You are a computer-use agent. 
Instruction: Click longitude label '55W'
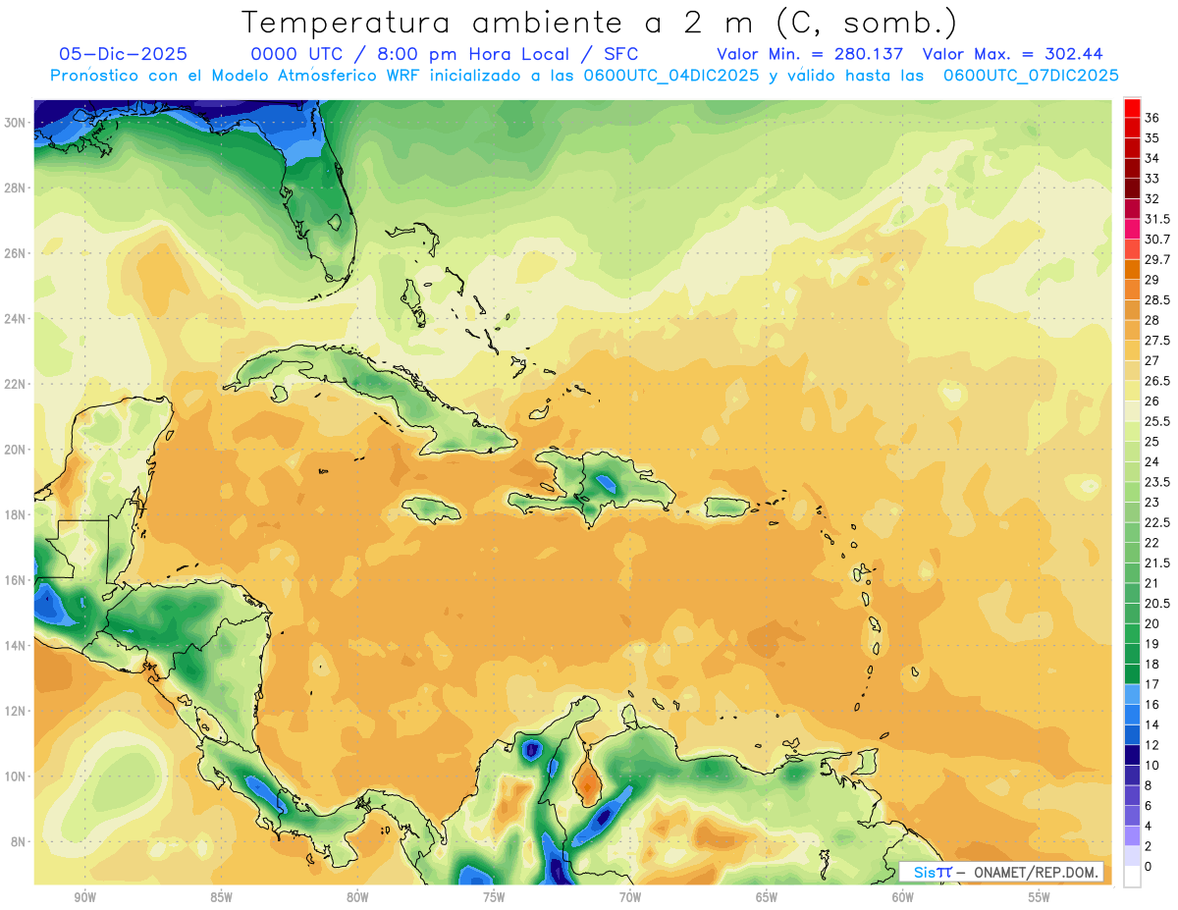click(x=1040, y=897)
